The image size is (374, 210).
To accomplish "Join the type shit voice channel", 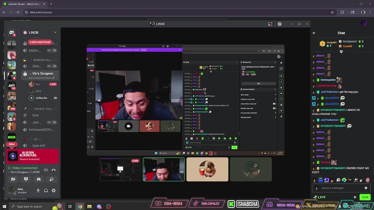I will [x=40, y=146].
